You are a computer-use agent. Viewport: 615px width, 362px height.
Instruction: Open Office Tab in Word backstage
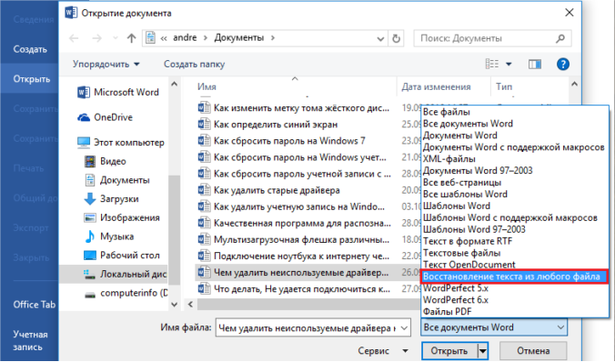(x=35, y=305)
